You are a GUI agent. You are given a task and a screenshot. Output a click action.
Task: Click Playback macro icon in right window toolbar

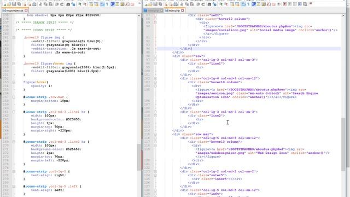[x=295, y=4]
